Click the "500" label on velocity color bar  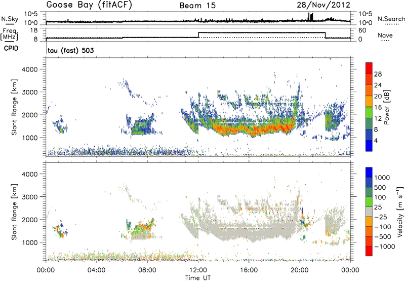tap(380, 188)
